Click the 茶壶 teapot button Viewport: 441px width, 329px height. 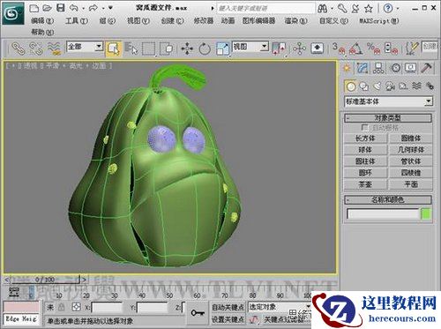[365, 184]
